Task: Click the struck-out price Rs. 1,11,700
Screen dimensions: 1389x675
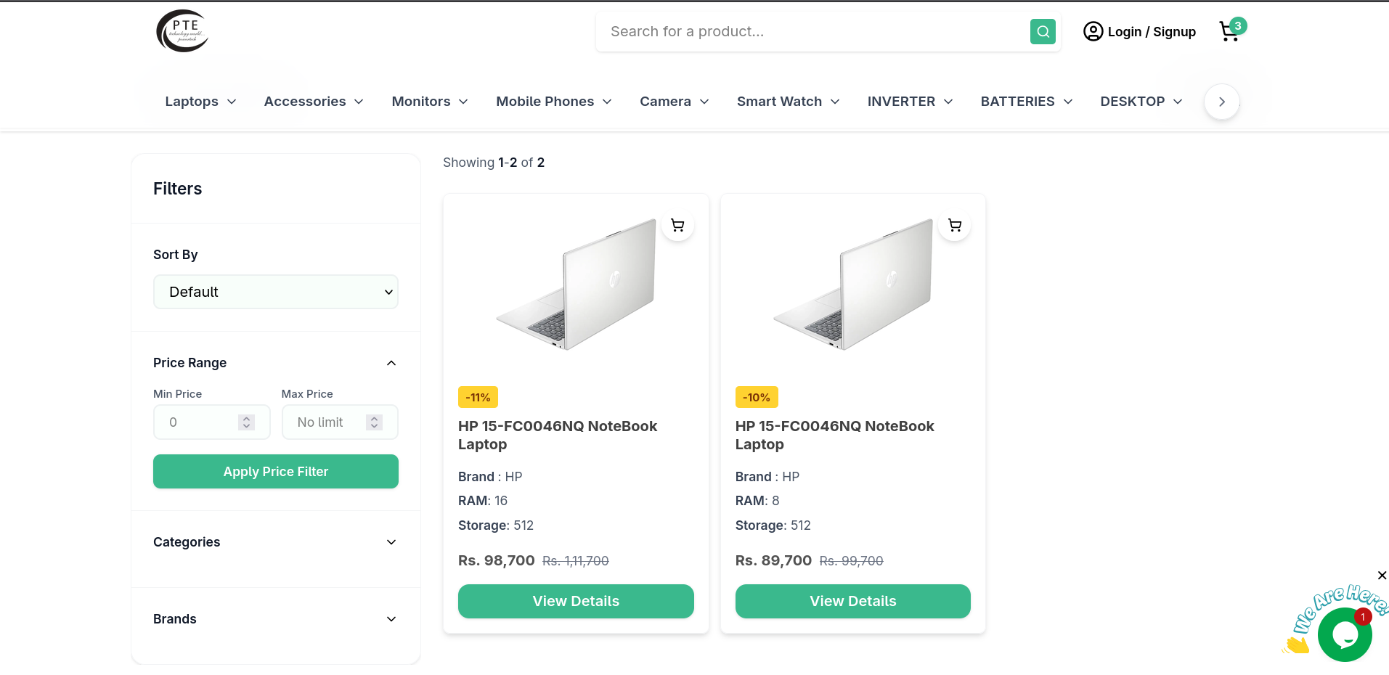Action: (x=576, y=561)
